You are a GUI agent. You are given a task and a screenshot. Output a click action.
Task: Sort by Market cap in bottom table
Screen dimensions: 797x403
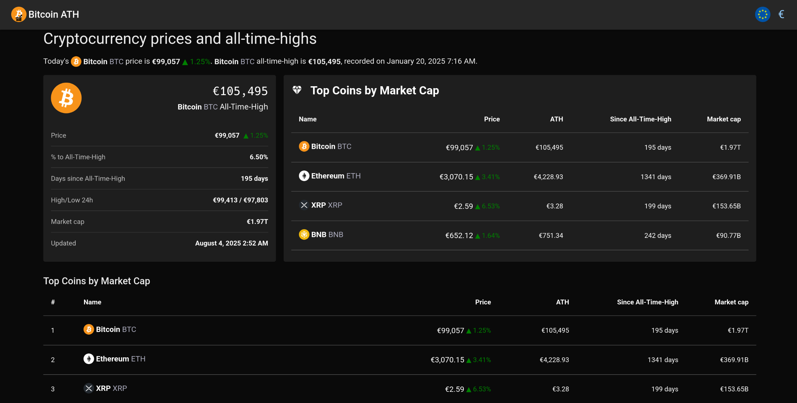(731, 302)
